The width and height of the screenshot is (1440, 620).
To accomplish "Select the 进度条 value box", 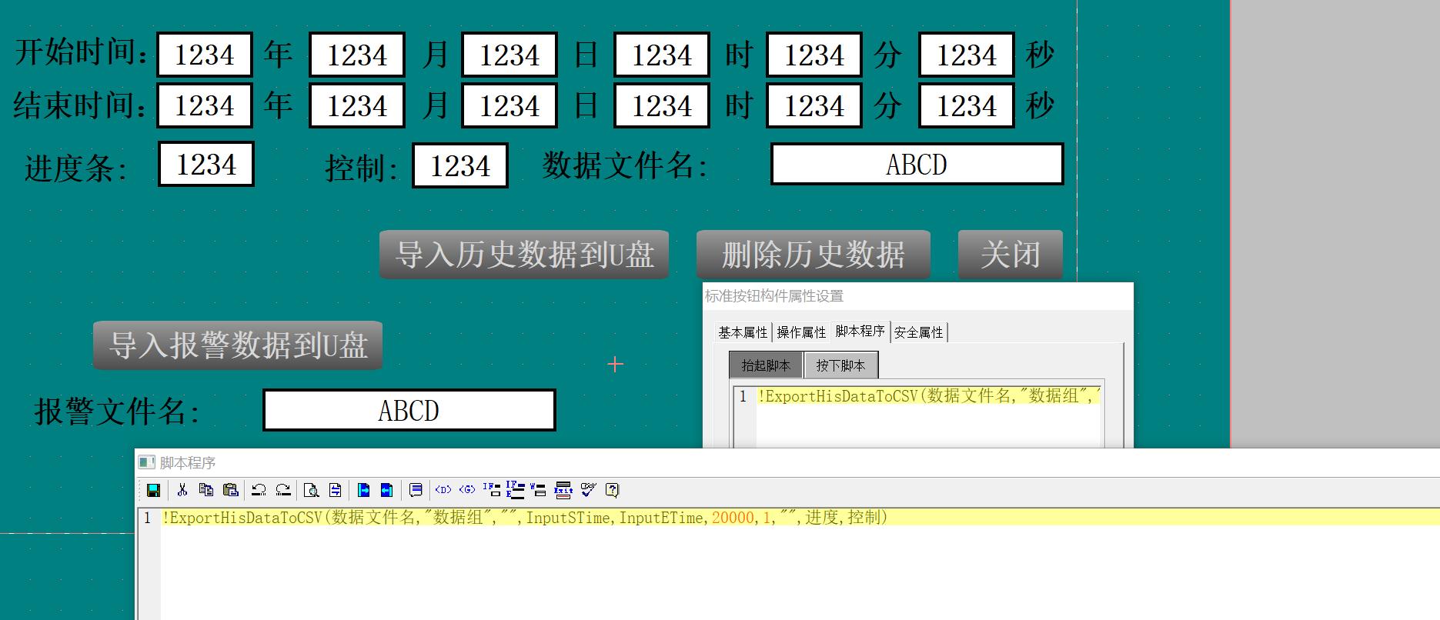I will coord(206,164).
